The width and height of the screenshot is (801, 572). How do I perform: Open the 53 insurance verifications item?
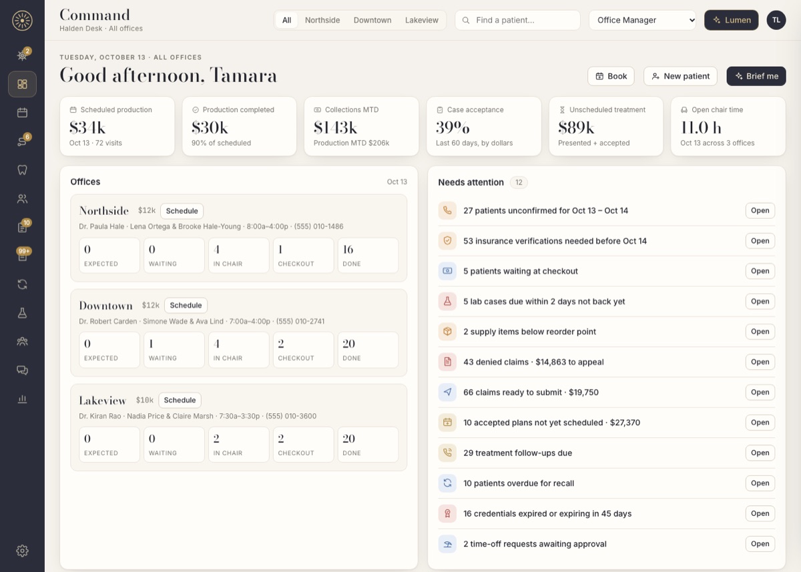coord(760,241)
